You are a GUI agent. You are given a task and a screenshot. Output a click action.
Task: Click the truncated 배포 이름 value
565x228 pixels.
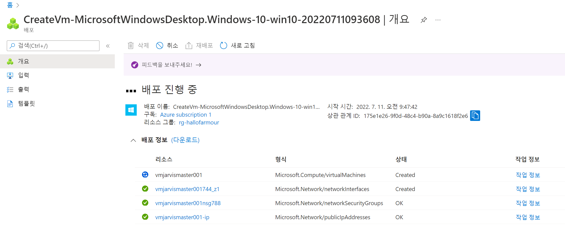tap(246, 107)
